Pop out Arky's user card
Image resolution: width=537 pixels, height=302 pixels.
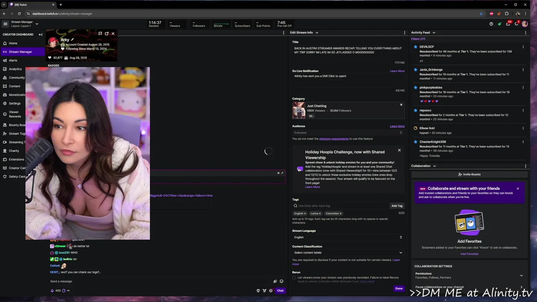tap(107, 34)
